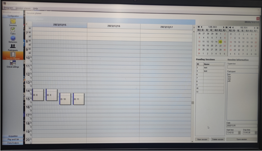Expand the Acquisition sidebar section
The height and width of the screenshot is (151, 262).
point(13,136)
